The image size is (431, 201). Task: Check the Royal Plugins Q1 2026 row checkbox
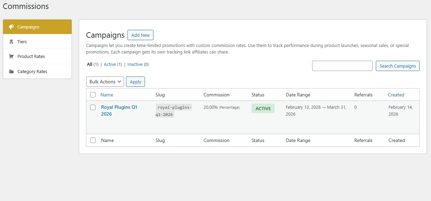click(93, 107)
